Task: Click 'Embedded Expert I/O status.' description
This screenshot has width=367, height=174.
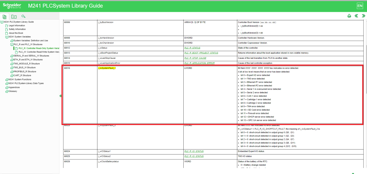Action: pos(251,151)
